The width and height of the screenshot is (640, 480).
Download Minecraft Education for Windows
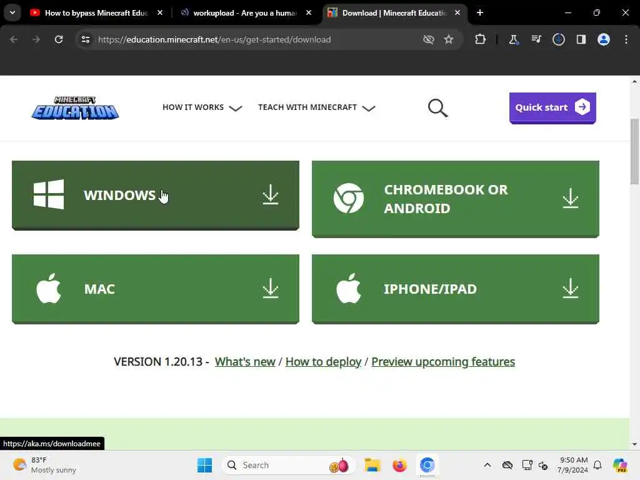[x=156, y=195]
